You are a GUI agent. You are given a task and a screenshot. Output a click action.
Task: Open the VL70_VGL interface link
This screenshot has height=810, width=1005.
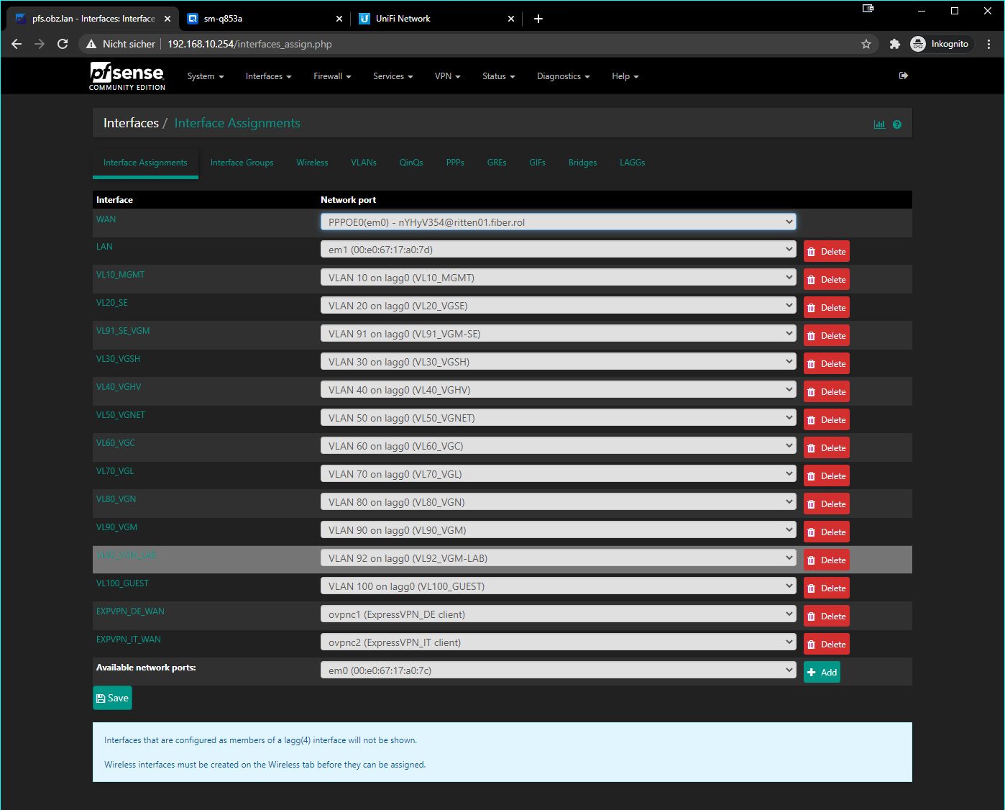pyautogui.click(x=115, y=471)
